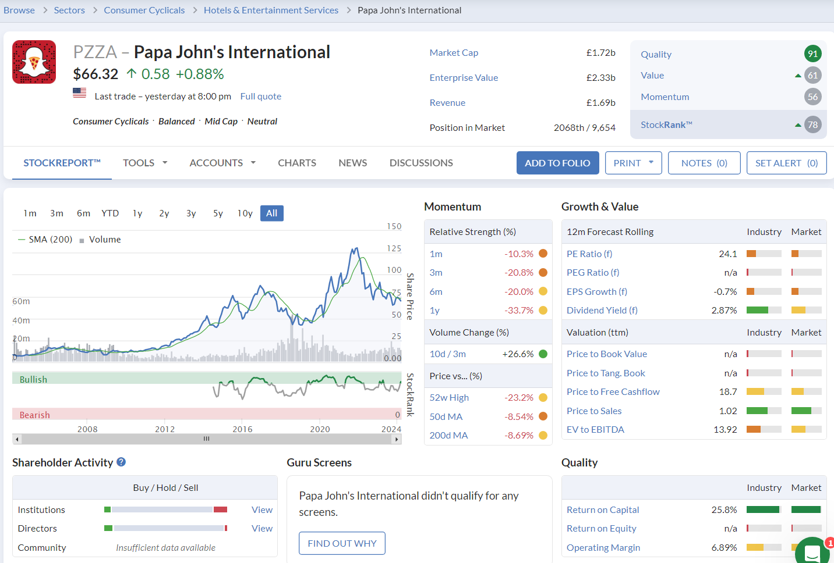The image size is (834, 563).
Task: Open the 52w High link
Action: pyautogui.click(x=449, y=397)
